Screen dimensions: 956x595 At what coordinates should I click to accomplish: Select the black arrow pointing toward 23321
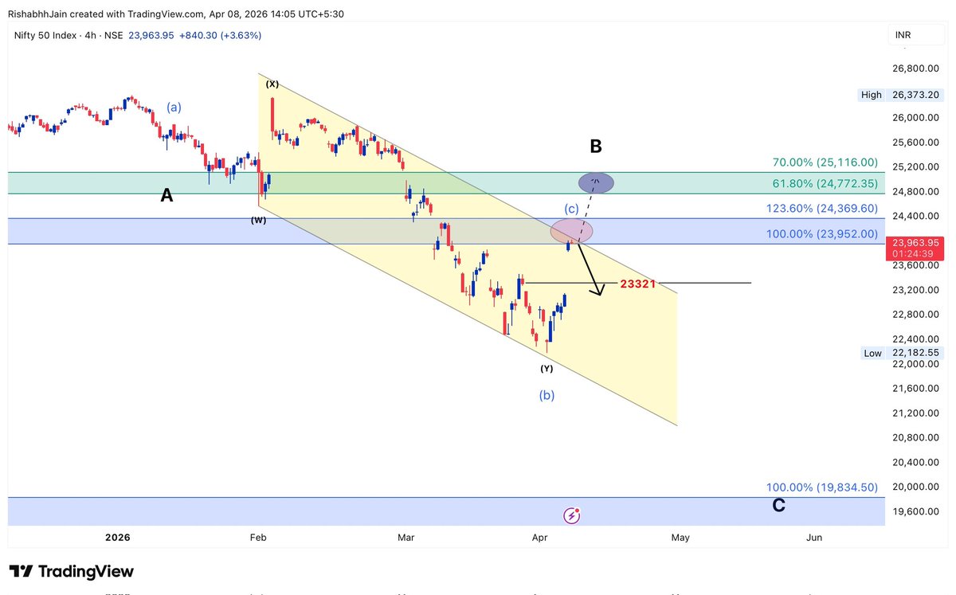[x=590, y=271]
